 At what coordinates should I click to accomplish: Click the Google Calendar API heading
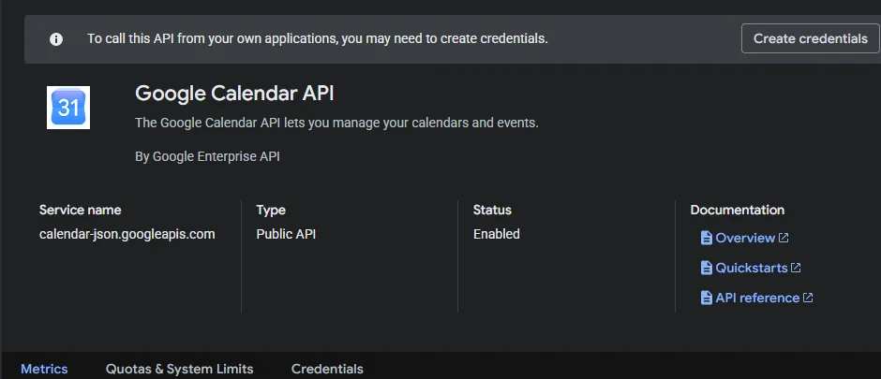pyautogui.click(x=234, y=94)
